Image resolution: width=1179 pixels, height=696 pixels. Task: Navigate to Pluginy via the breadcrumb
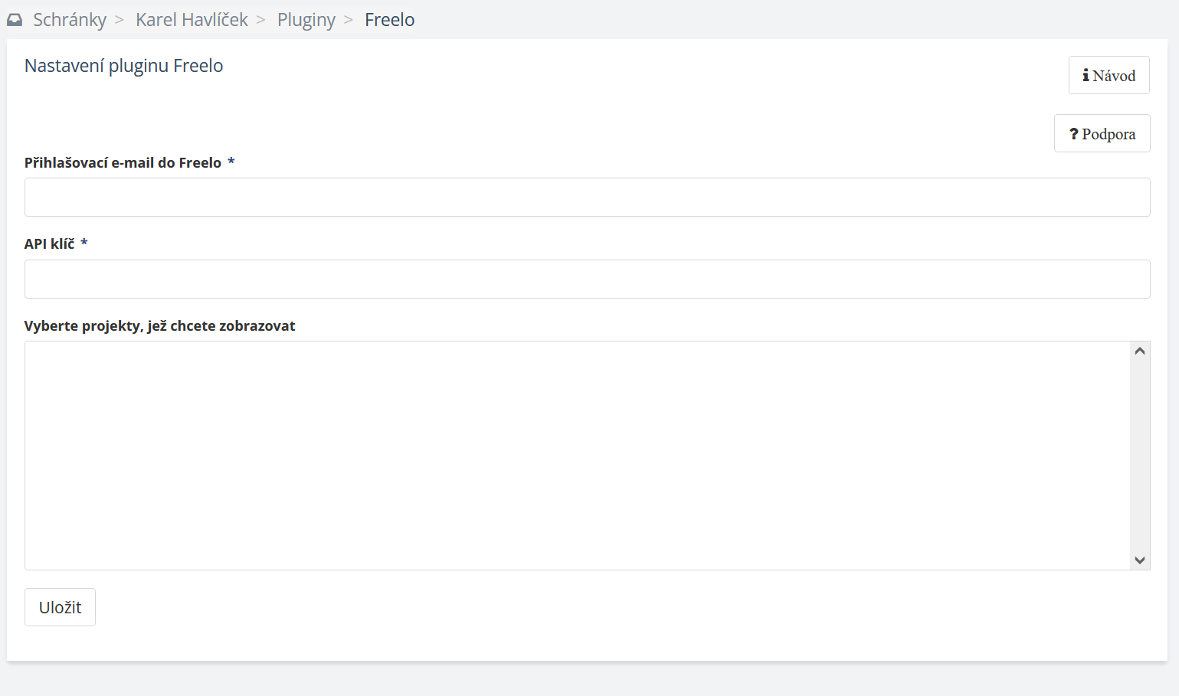tap(306, 20)
